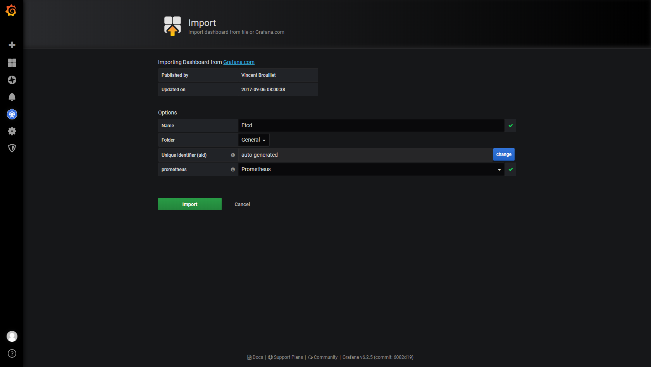651x367 pixels.
Task: Open the Alerting bell icon
Action: [12, 97]
